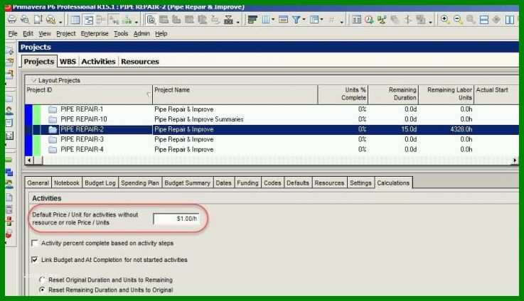Open the Budget Summary tab
Viewport: 524px width, 301px height.
pyautogui.click(x=187, y=183)
